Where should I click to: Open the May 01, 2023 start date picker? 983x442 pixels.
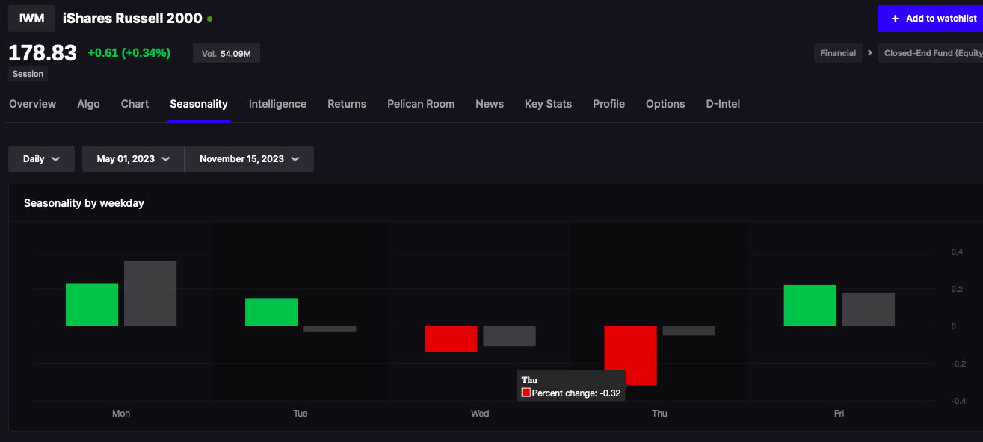133,159
